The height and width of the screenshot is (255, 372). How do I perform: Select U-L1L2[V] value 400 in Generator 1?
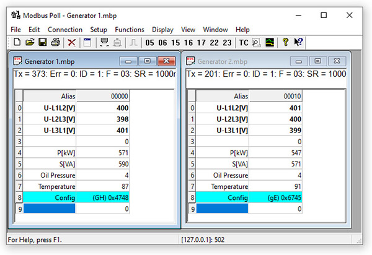pyautogui.click(x=104, y=108)
